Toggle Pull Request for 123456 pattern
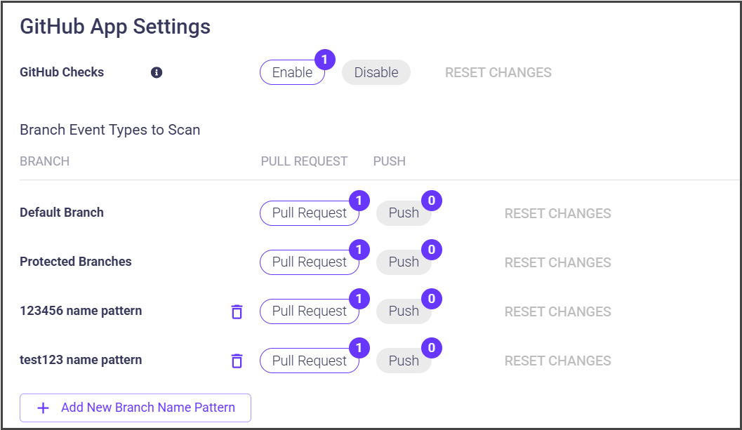The width and height of the screenshot is (742, 430). (x=309, y=311)
